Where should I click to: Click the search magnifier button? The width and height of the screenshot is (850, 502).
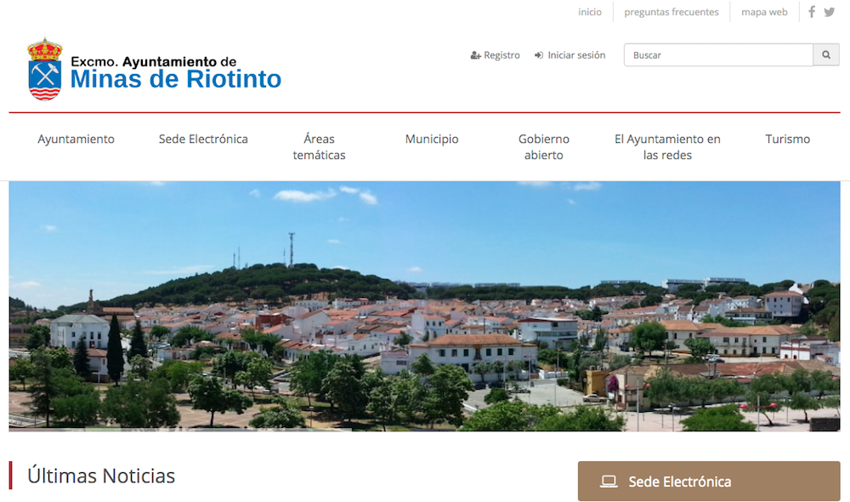point(826,54)
